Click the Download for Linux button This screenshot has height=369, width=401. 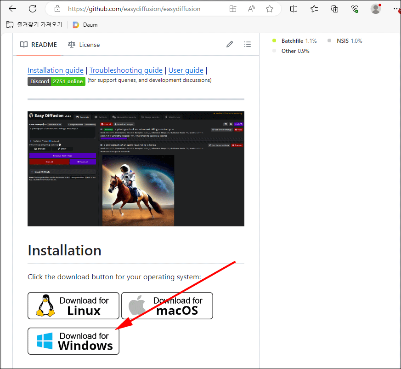(x=73, y=306)
